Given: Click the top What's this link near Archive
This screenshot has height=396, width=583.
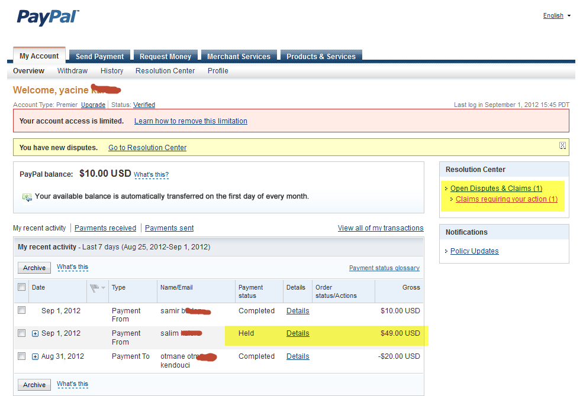Looking at the screenshot, I should pyautogui.click(x=72, y=267).
